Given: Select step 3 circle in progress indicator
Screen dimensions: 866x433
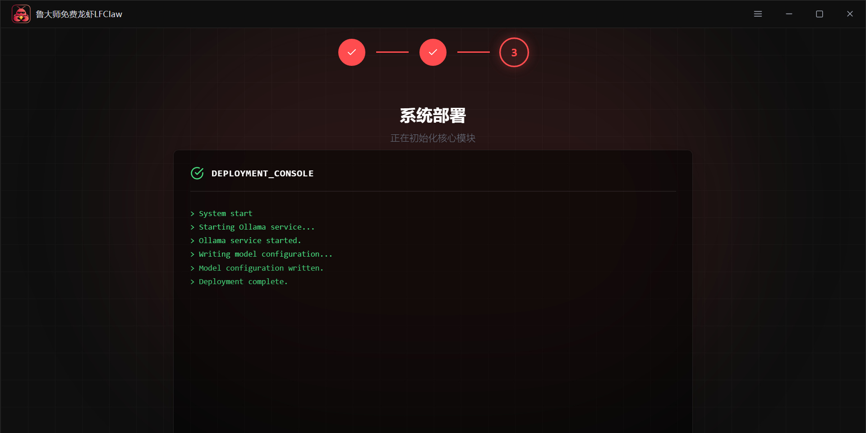Looking at the screenshot, I should point(514,52).
